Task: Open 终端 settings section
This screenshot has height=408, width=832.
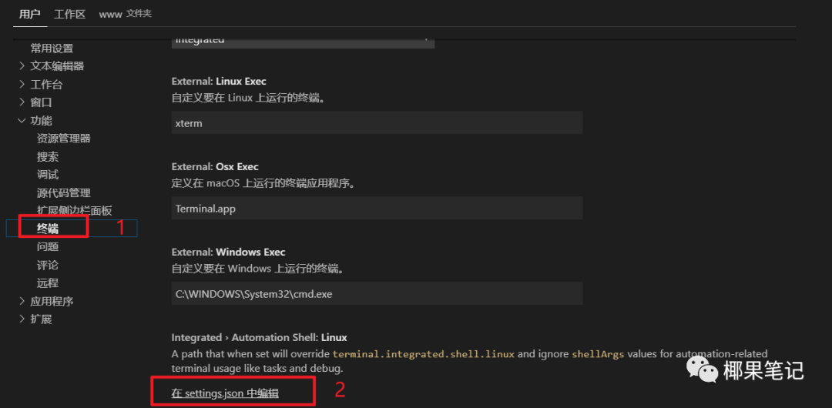Action: [48, 229]
